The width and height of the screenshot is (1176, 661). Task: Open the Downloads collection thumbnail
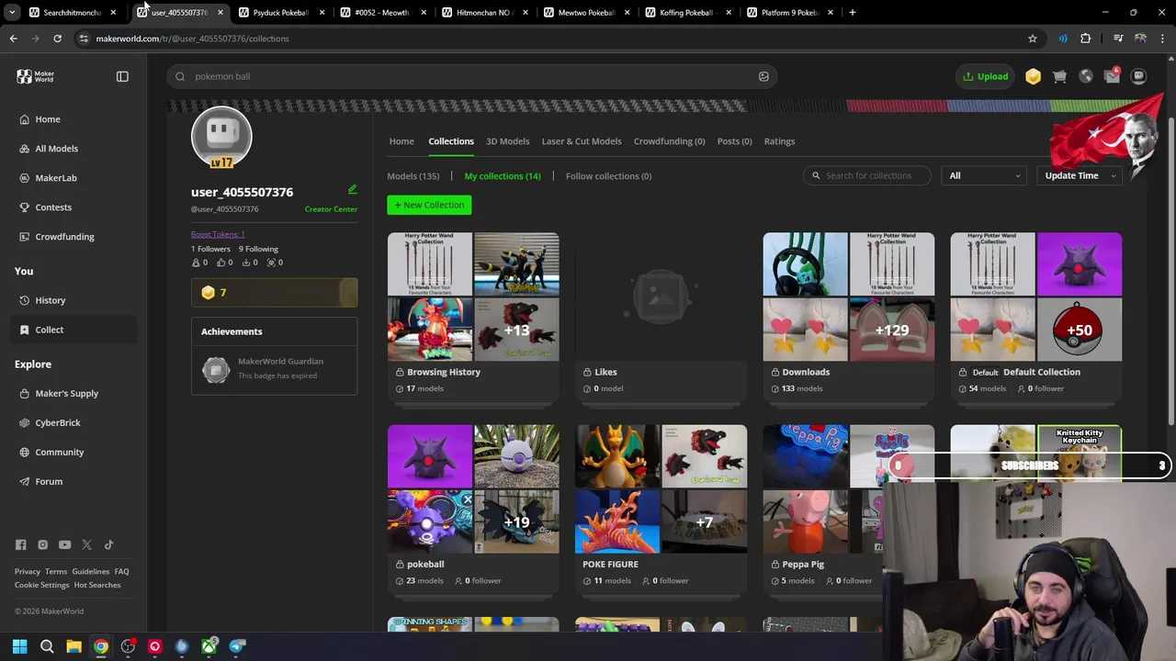tap(849, 297)
